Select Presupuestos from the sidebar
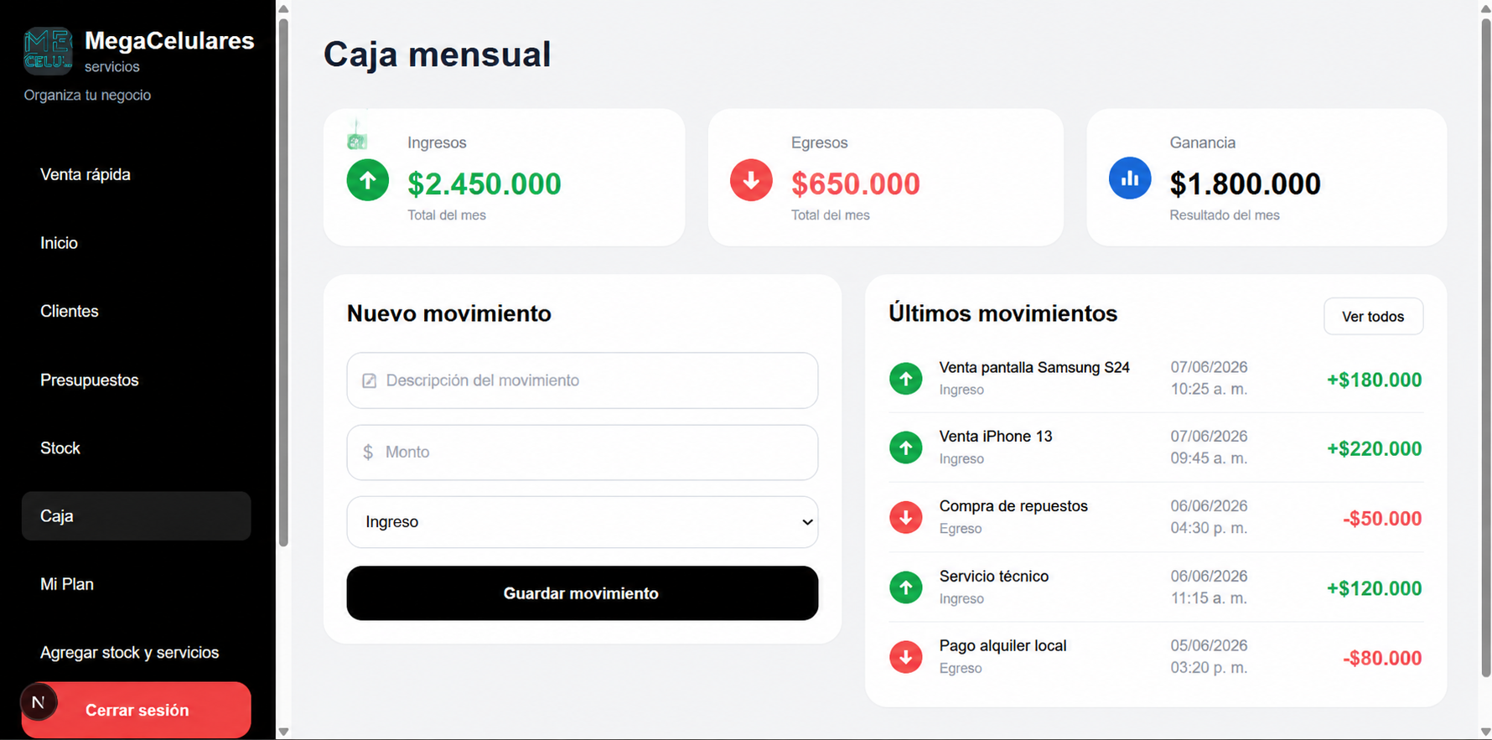Viewport: 1492px width, 740px height. point(90,380)
